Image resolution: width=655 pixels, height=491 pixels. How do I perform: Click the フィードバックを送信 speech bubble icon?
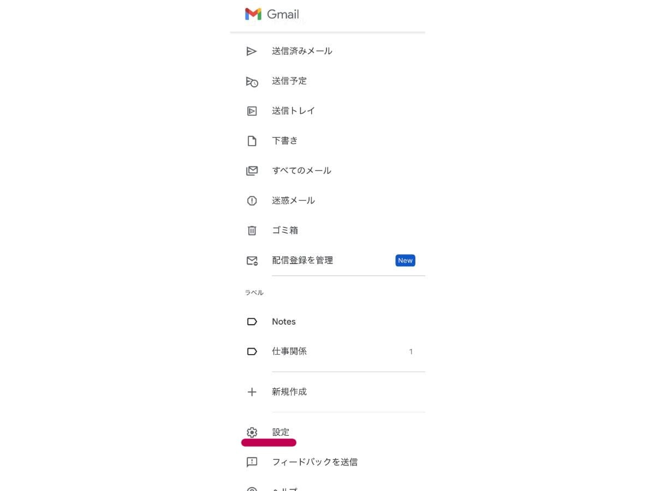pyautogui.click(x=252, y=462)
